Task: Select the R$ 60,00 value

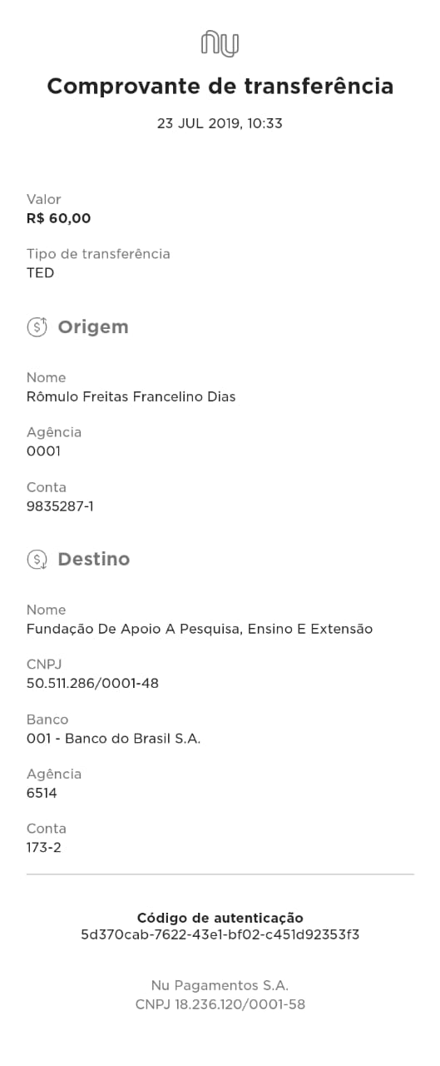Action: (x=59, y=218)
